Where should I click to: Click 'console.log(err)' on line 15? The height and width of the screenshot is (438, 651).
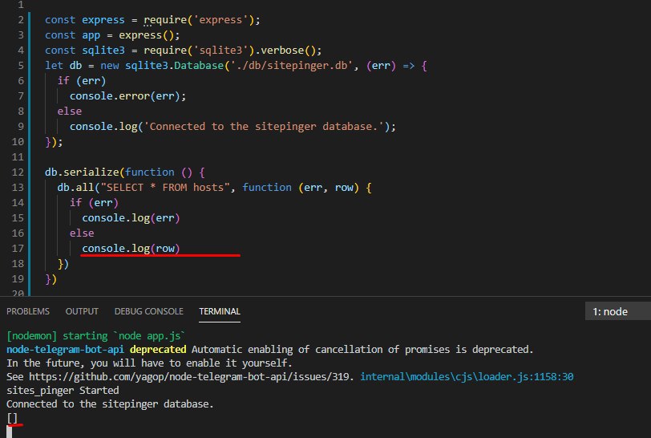point(131,217)
